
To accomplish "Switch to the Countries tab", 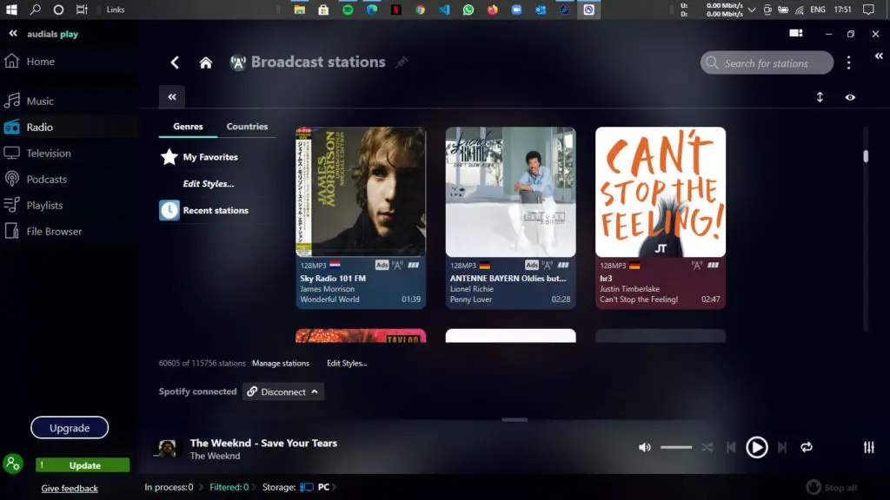I will pos(247,127).
